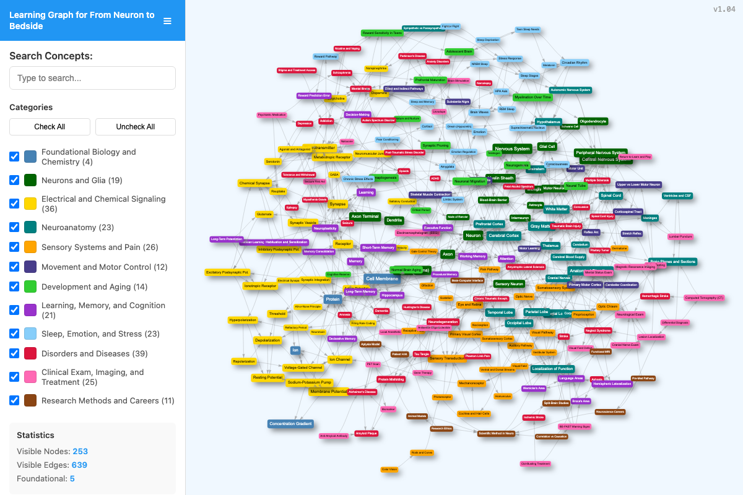Toggle the Neuroanatomy checkbox
The image size is (743, 495).
14,227
